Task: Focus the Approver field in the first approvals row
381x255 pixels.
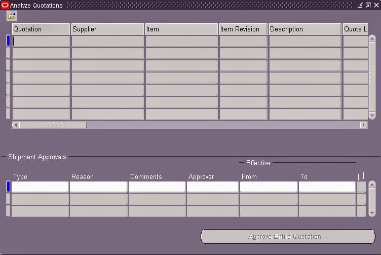Action: [213, 187]
